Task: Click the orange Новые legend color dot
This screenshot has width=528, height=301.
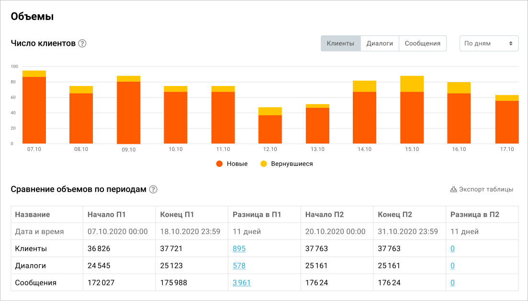Action: click(220, 164)
